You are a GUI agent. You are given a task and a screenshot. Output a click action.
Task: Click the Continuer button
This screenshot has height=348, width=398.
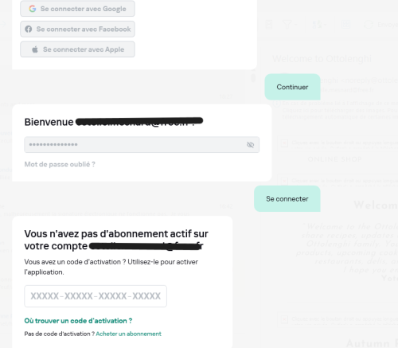(x=292, y=87)
